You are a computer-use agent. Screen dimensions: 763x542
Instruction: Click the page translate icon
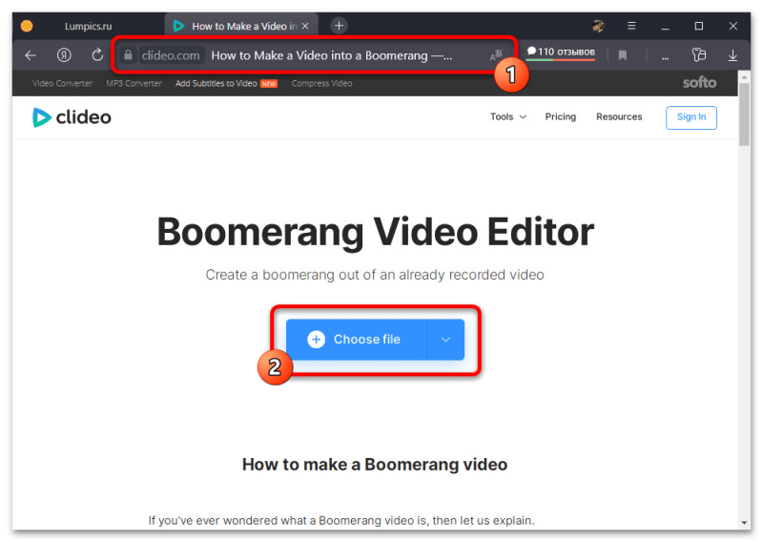(496, 55)
